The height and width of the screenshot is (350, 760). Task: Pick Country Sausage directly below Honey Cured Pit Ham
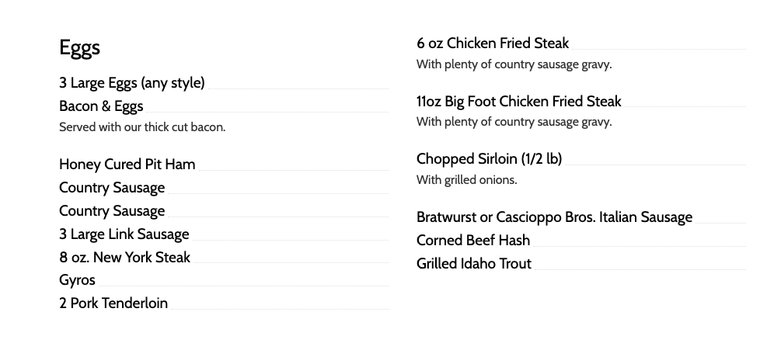112,188
